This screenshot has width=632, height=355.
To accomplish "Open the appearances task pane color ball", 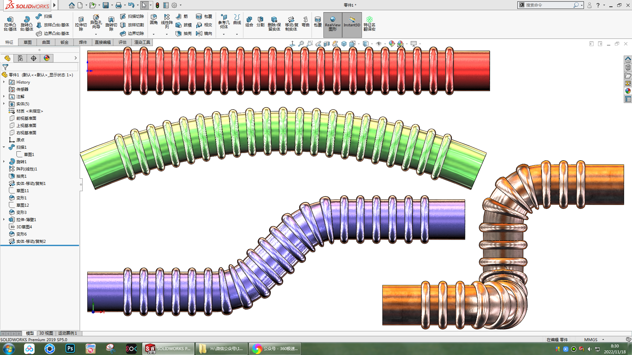I will pos(628,91).
